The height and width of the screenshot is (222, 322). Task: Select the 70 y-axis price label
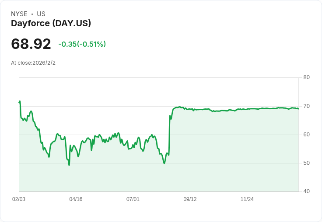pos(306,106)
